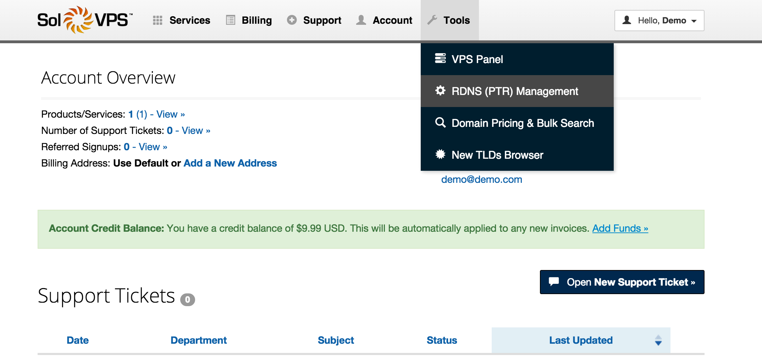Viewport: 762px width, 360px height.
Task: Click the RDNS gear icon
Action: click(x=440, y=91)
